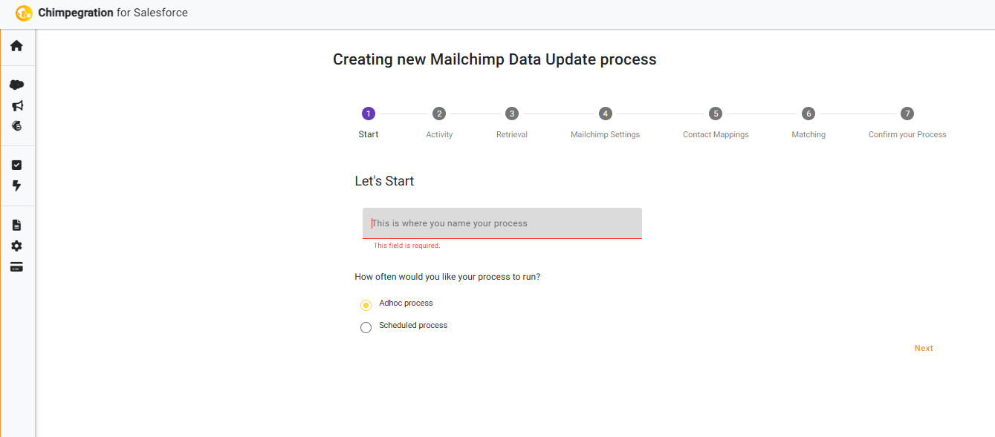Open step 4 Mailchimp Settings
This screenshot has width=995, height=437.
[x=605, y=114]
